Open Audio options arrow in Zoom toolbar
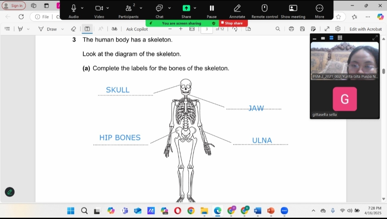 click(82, 8)
